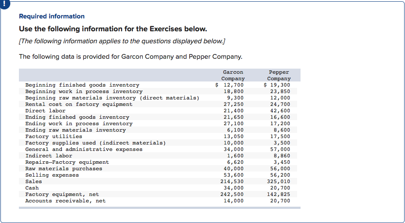Click Pepper factory utilities 17,500

(x=280, y=136)
